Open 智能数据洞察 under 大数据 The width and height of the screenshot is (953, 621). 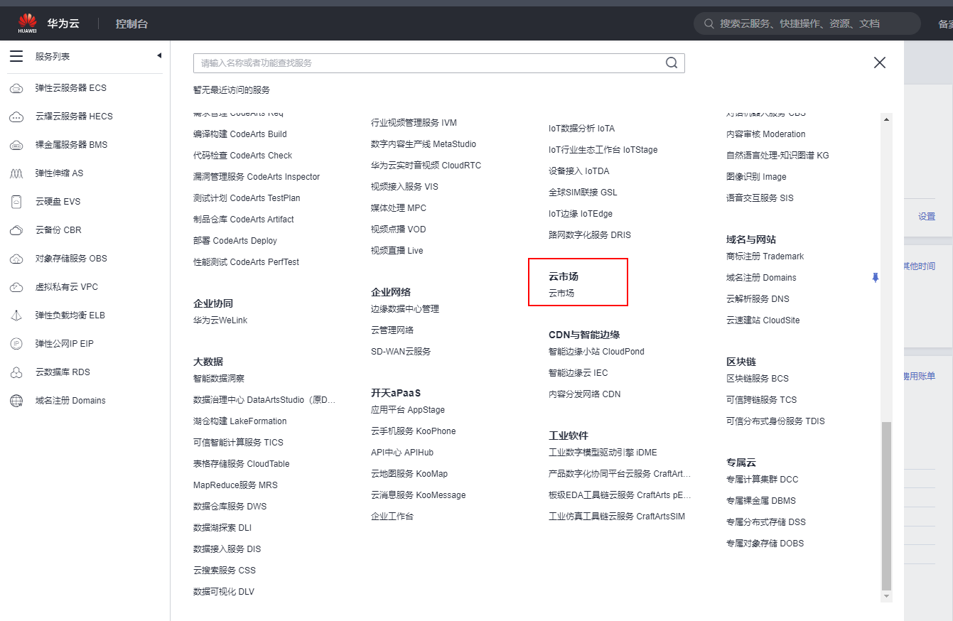click(219, 379)
